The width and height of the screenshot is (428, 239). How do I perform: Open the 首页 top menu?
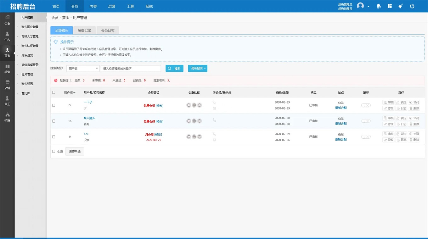[56, 6]
